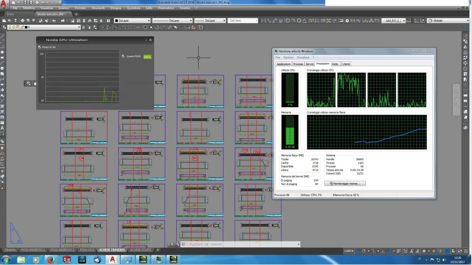
Task: Toggle the Always on top checkbox
Action: point(40,47)
